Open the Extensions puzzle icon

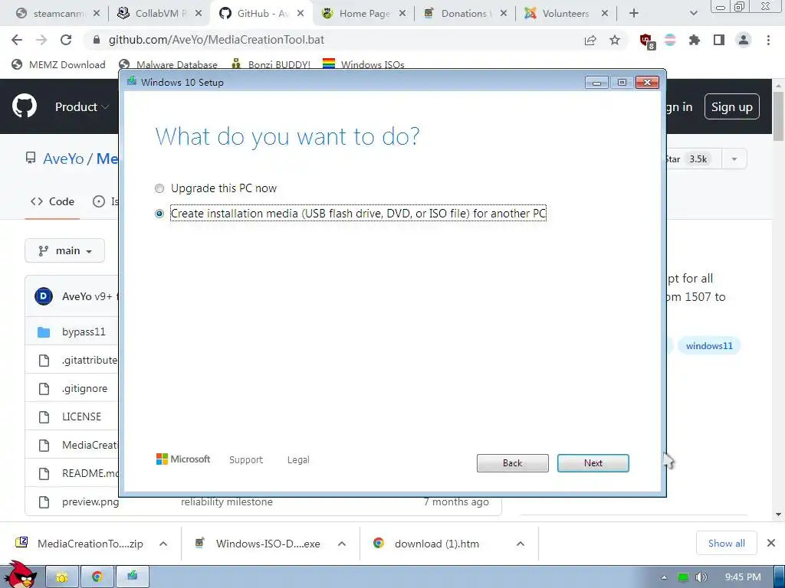pos(695,40)
